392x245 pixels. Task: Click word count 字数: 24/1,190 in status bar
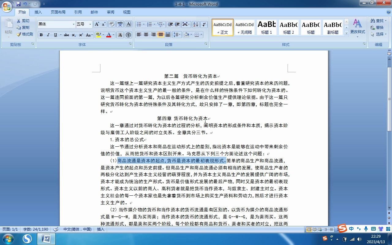(36, 229)
